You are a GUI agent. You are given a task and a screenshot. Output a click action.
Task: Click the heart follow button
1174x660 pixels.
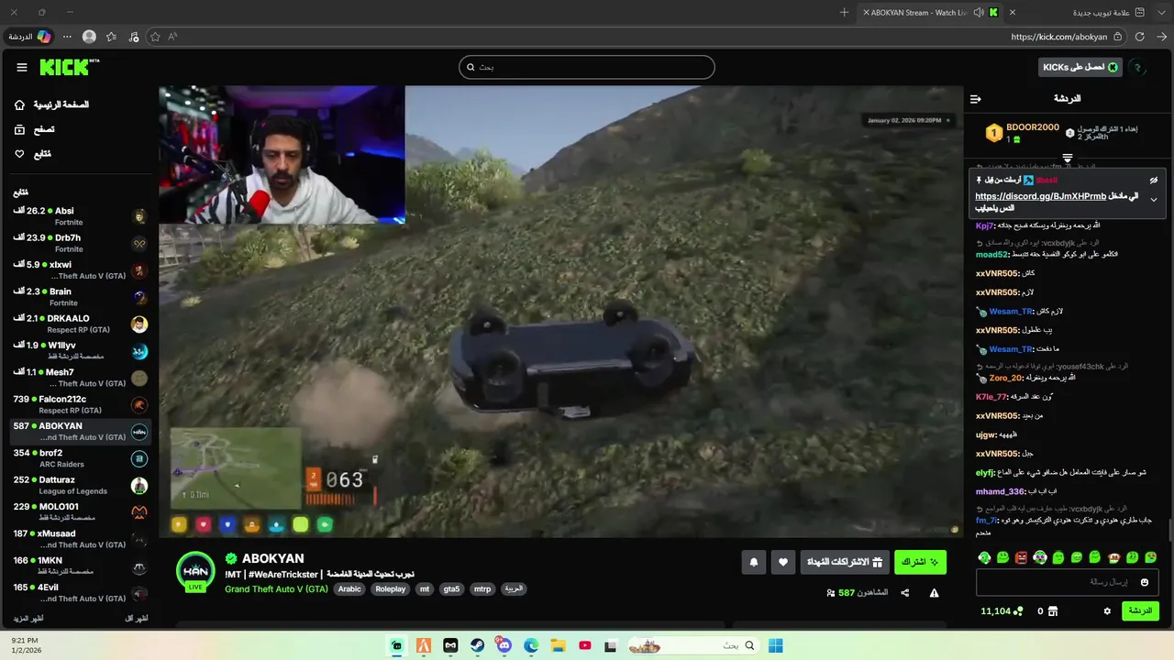(783, 562)
